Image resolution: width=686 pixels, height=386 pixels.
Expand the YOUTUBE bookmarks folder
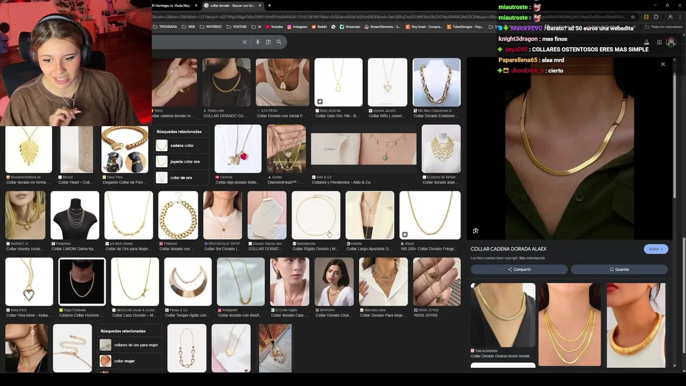click(236, 27)
